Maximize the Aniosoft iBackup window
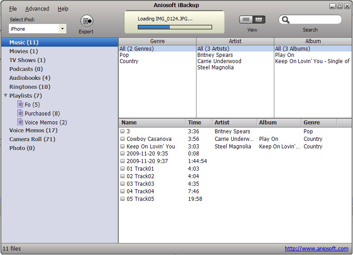 point(340,6)
